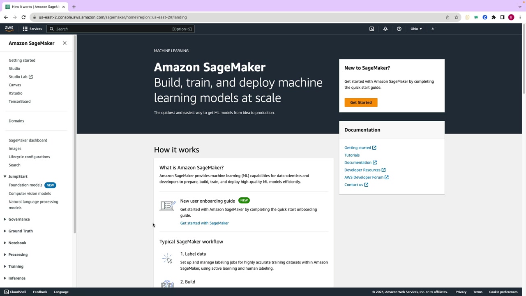Expand the Notebook section
Screen dimensions: 526x296
coord(17,243)
